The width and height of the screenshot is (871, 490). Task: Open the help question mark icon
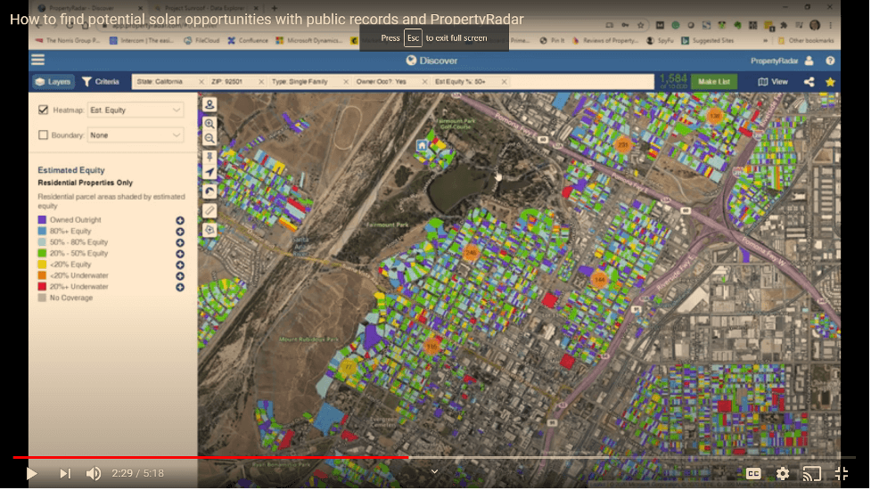click(x=830, y=61)
